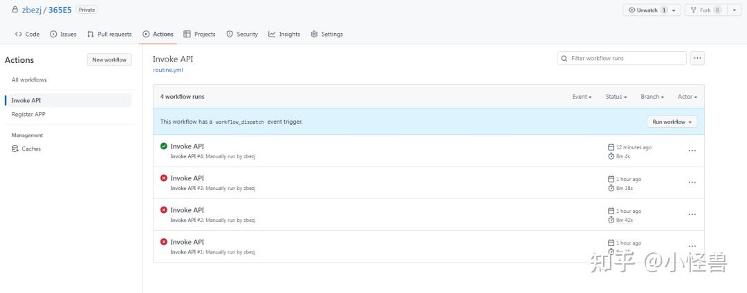Open the routine.yml file link
Image resolution: width=747 pixels, height=293 pixels.
coord(168,70)
